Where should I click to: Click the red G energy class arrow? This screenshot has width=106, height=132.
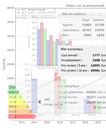tap(22, 116)
